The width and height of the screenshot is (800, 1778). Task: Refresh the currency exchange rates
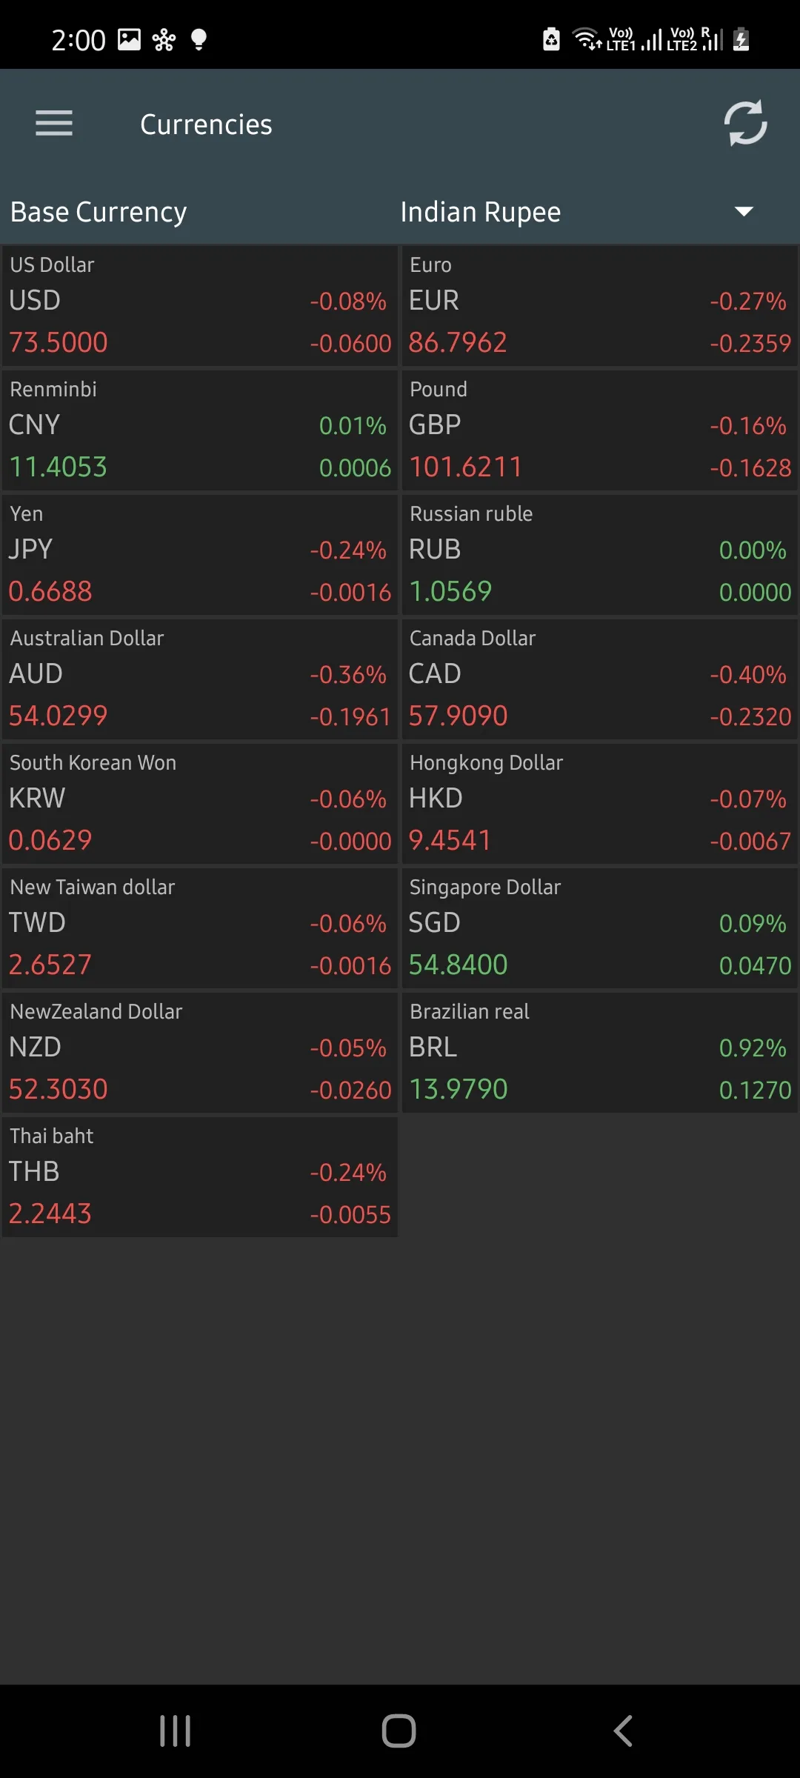coord(746,123)
